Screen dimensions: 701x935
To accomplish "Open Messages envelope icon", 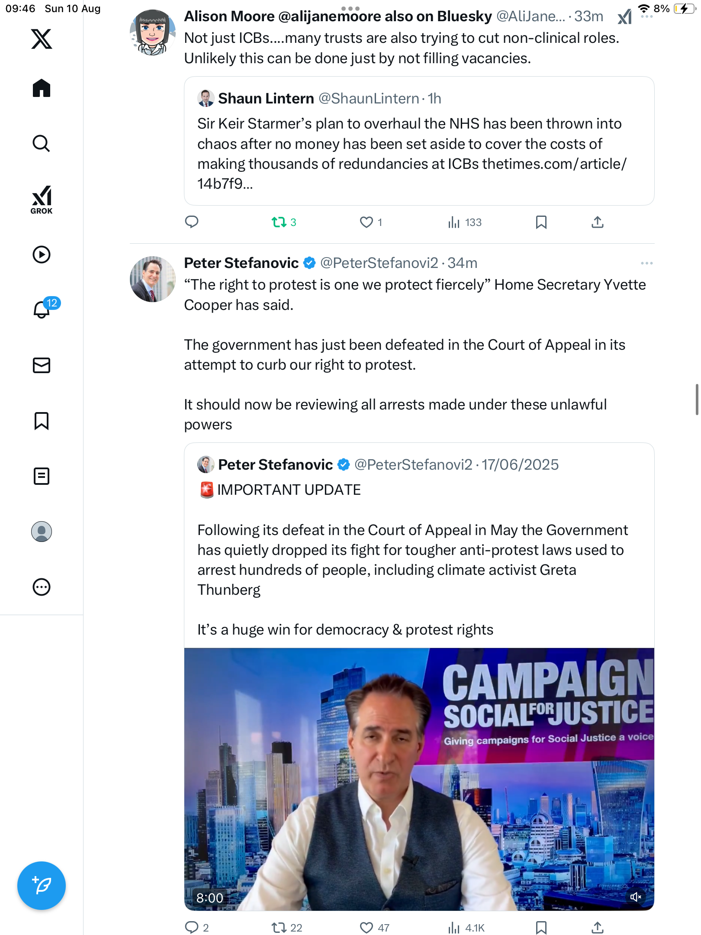I will tap(42, 365).
